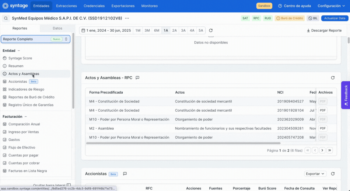Open Exportar dropdown in Accionistas
350x191 pixels.
coord(315,174)
